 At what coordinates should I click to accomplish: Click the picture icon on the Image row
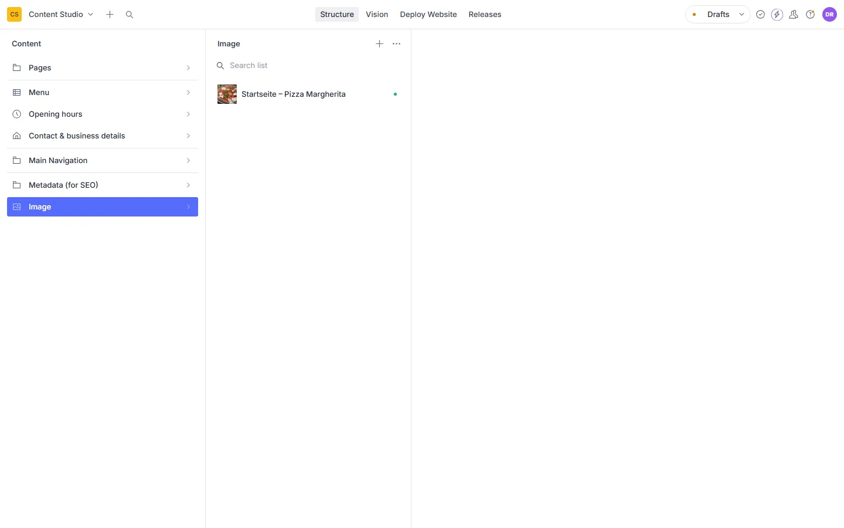(x=17, y=207)
